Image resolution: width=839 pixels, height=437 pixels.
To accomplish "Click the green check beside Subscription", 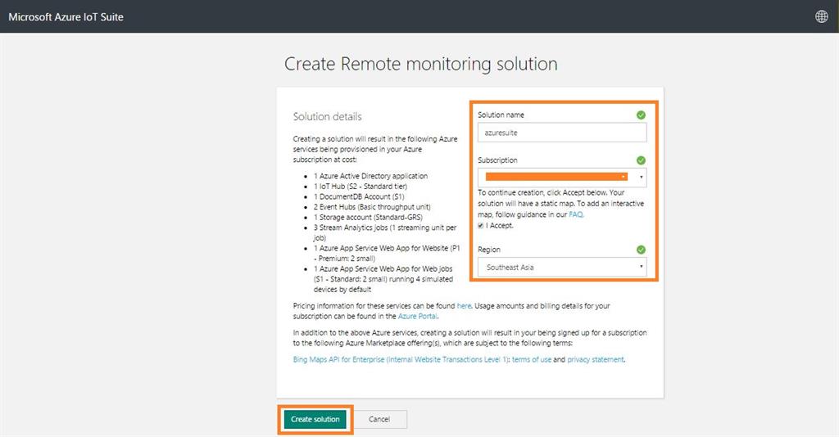I will tap(641, 160).
